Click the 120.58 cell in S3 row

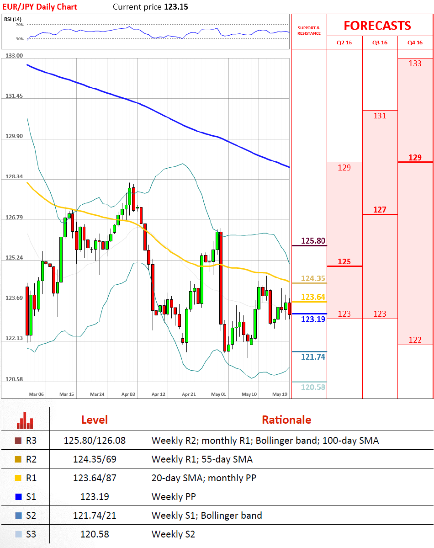coord(95,534)
